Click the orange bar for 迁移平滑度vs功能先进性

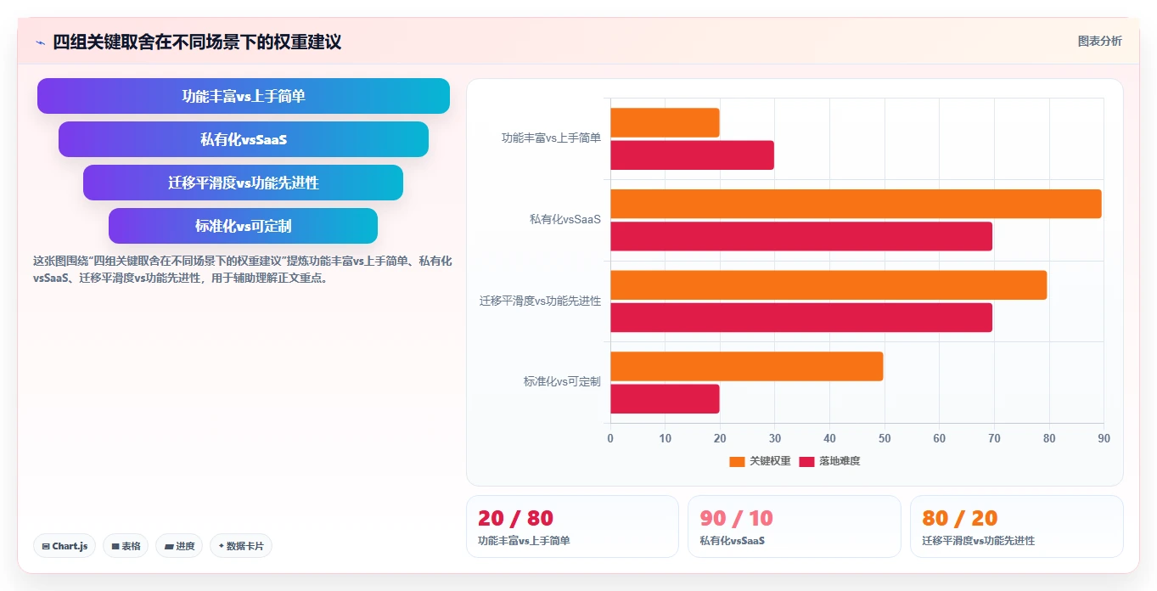click(x=828, y=285)
